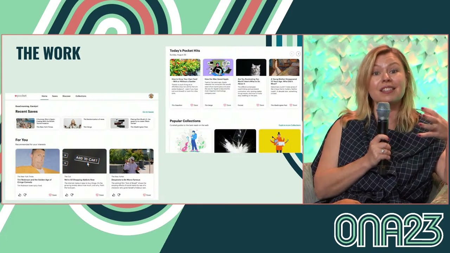Open the collection with person and pink dog
450x253 pixels.
pyautogui.click(x=191, y=141)
